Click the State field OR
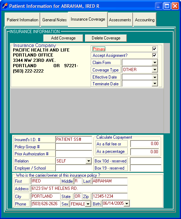The height and width of the screenshot is (219, 181). click(x=78, y=196)
